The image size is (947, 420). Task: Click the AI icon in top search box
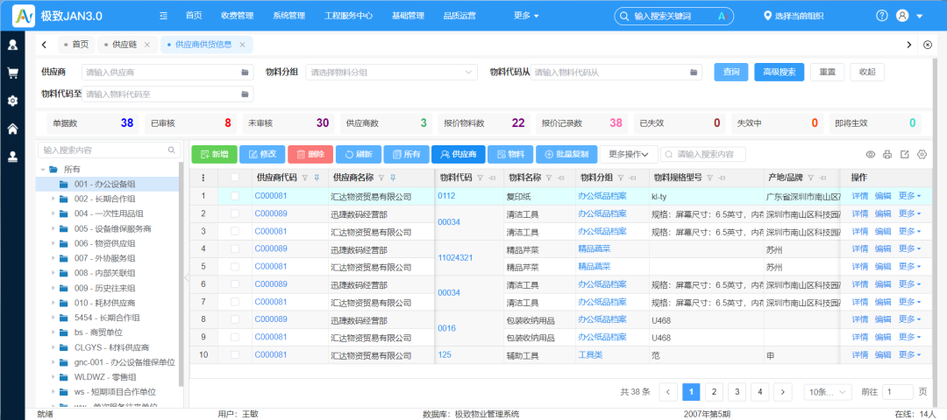click(x=721, y=17)
